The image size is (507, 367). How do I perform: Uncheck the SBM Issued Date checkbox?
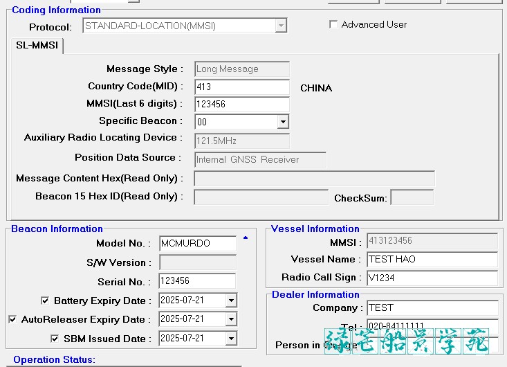coord(55,339)
